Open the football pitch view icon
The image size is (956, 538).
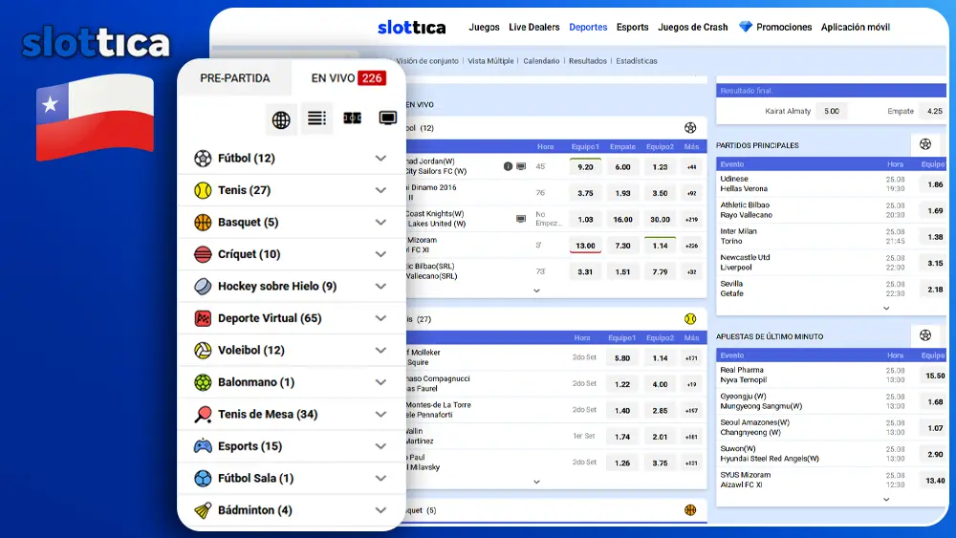(x=353, y=118)
